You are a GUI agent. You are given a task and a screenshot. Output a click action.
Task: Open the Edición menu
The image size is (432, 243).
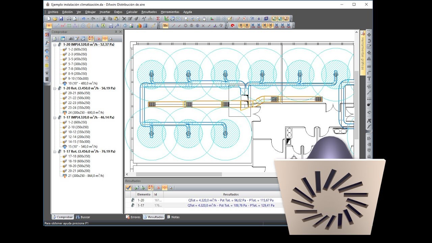[x=67, y=12]
